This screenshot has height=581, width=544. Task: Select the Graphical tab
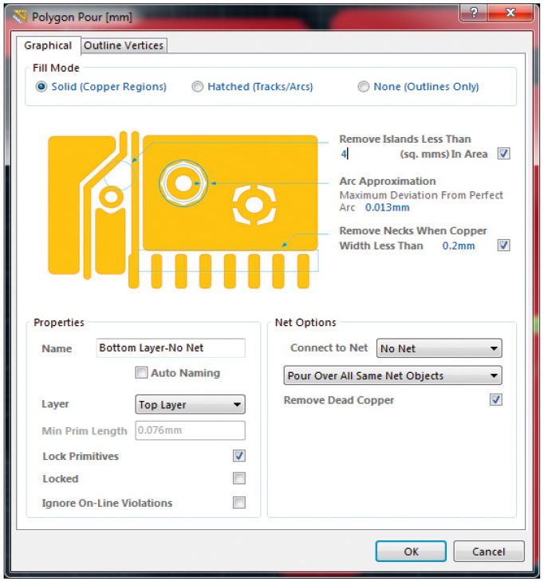[x=48, y=45]
